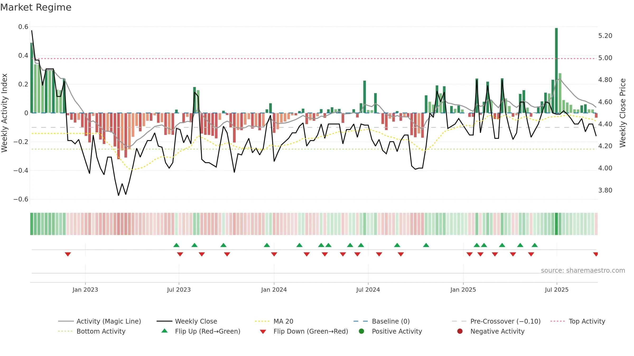This screenshot has width=634, height=356.
Task: Click the Weekly Close Price axis title
Action: (623, 113)
